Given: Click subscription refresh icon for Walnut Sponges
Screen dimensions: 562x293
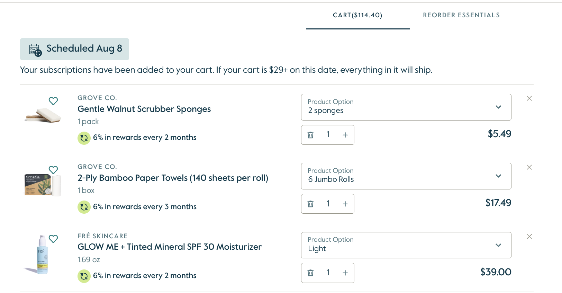Looking at the screenshot, I should tap(84, 138).
